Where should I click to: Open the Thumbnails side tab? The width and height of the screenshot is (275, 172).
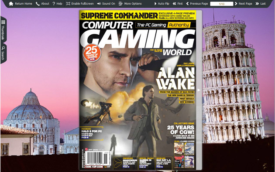(3, 30)
